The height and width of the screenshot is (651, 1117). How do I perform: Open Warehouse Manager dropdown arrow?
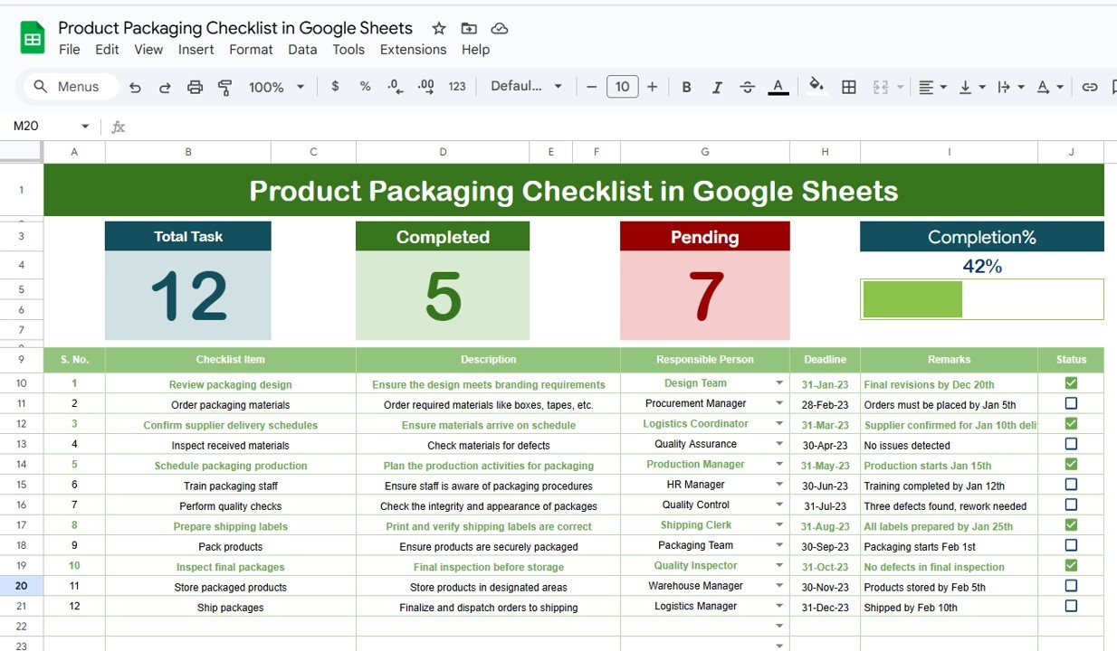tap(779, 586)
